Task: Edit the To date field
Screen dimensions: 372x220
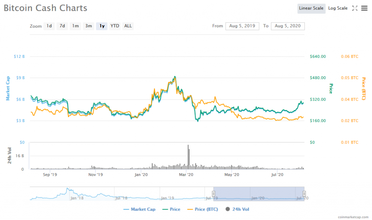Action: [x=288, y=26]
